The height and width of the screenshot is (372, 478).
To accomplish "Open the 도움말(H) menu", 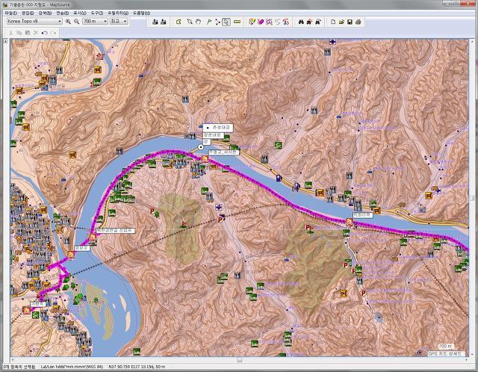I will tap(141, 13).
